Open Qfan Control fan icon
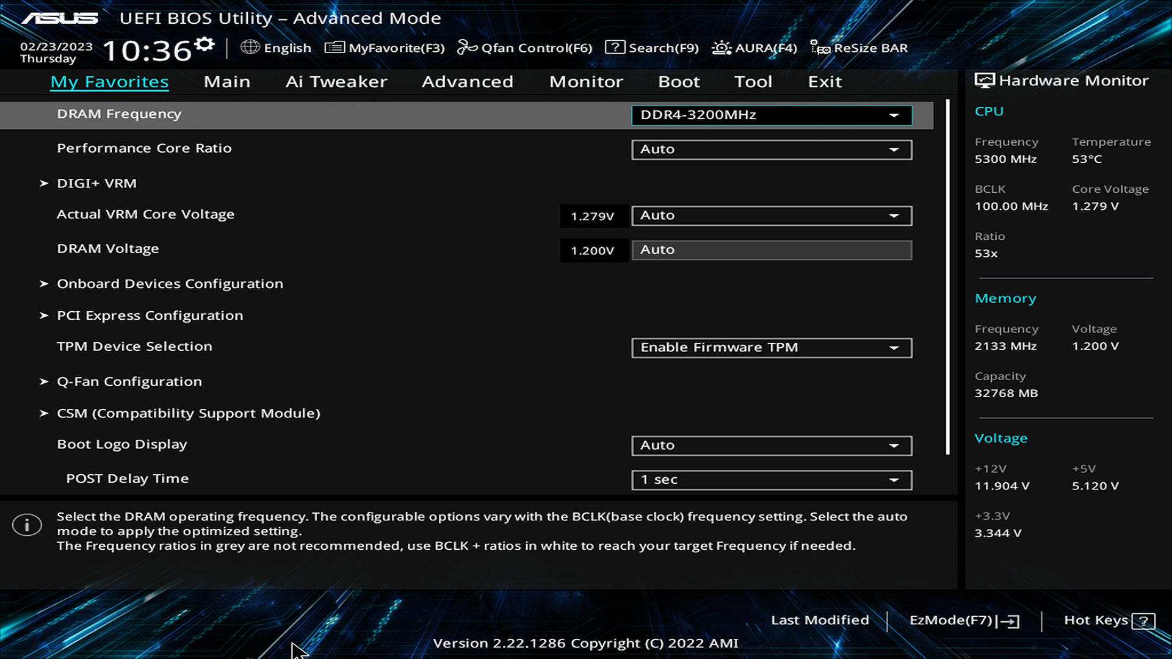This screenshot has width=1172, height=659. pyautogui.click(x=467, y=47)
